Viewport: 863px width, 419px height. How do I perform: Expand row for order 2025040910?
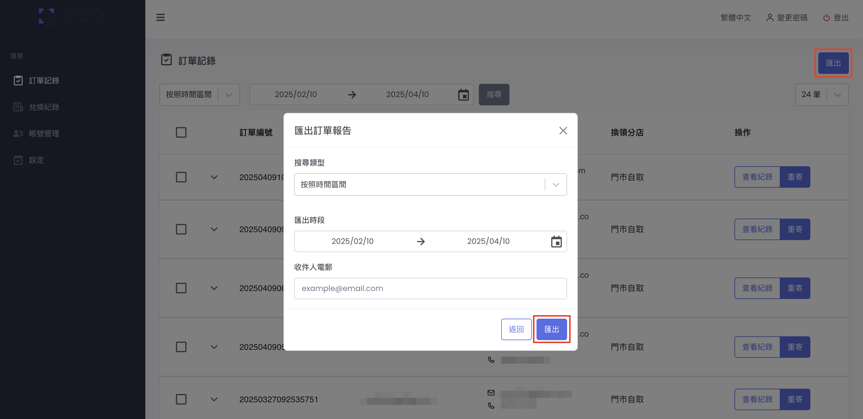214,177
